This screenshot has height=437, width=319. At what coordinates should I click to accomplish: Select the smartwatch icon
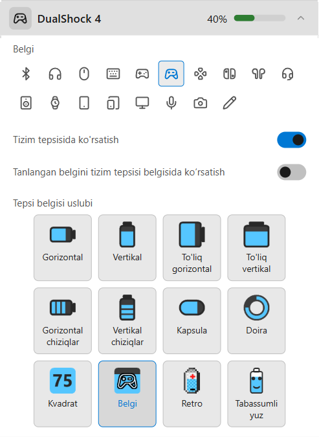(x=55, y=103)
